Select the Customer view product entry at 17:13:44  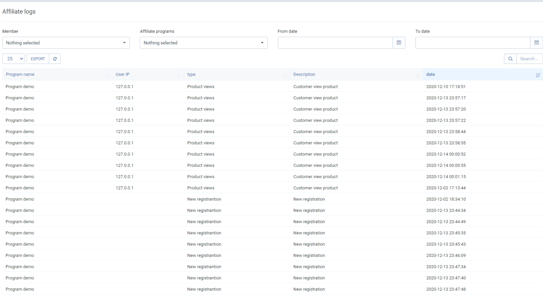coord(315,188)
